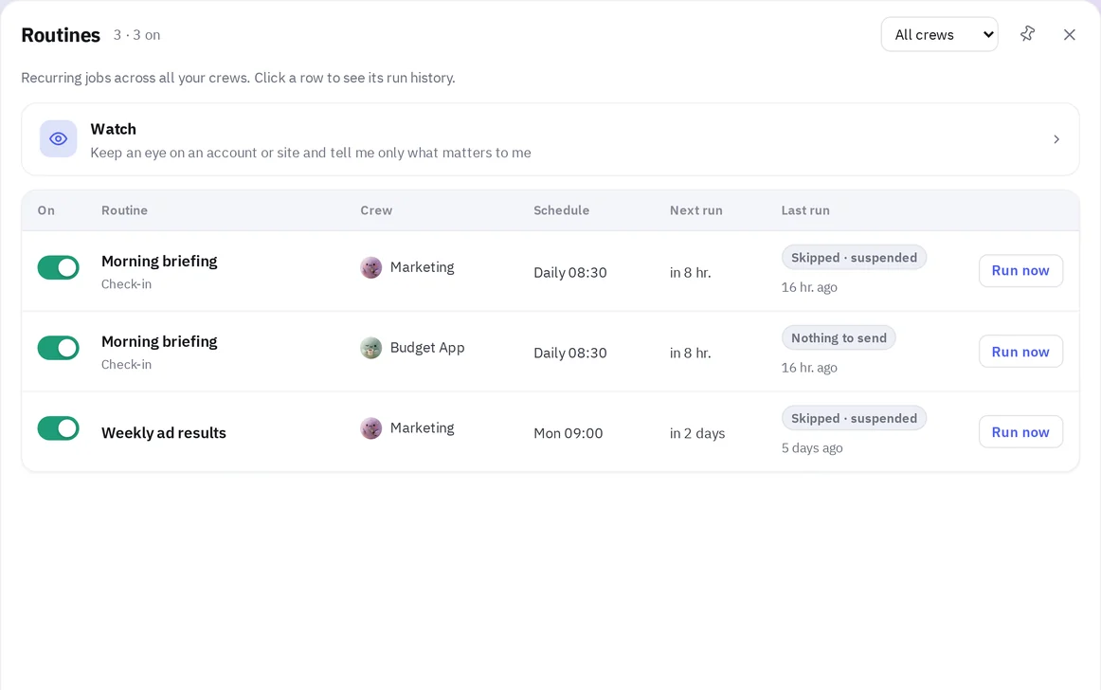
Task: Click the 3 · 3 on routine count
Action: coord(137,35)
